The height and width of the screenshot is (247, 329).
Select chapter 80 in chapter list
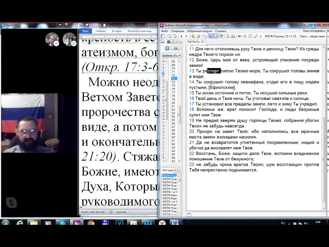pyautogui.click(x=173, y=103)
